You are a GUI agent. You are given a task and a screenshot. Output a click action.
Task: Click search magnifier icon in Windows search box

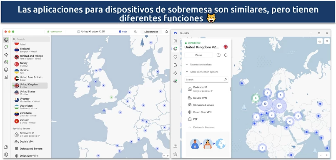coord(226,80)
